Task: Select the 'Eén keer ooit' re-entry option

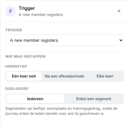Action: coord(24,76)
